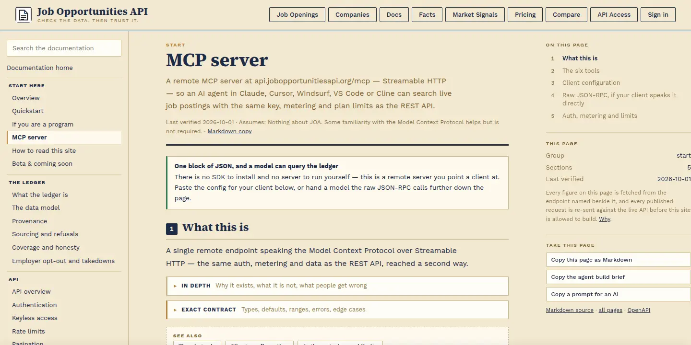Click the Job Opportunities API document logo icon

(23, 15)
